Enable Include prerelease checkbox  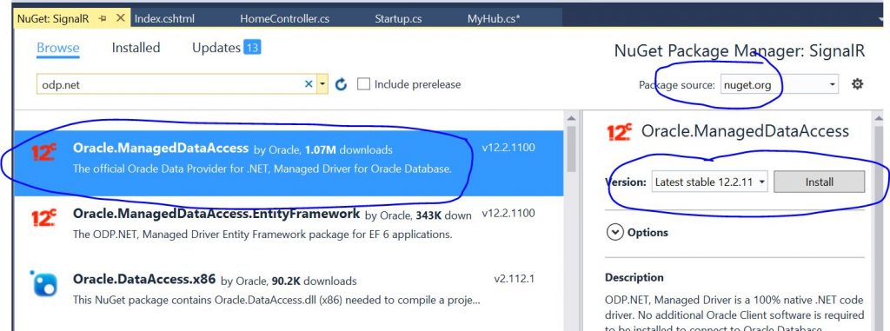(363, 84)
